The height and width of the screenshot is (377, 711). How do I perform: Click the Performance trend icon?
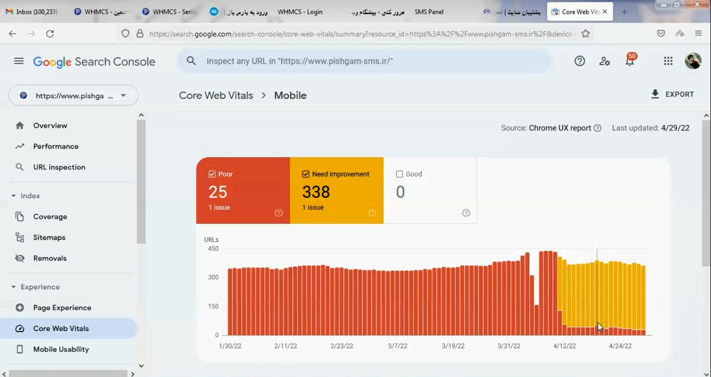point(20,146)
